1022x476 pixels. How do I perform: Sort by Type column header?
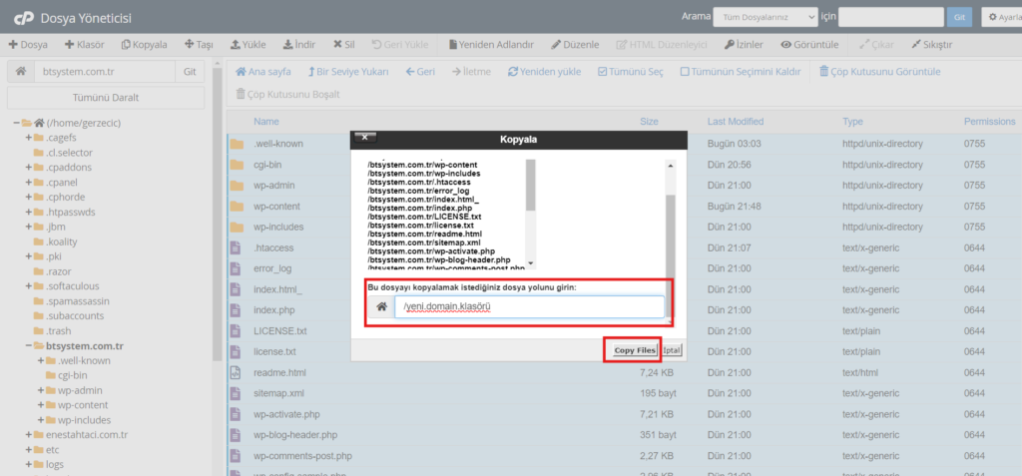[852, 122]
